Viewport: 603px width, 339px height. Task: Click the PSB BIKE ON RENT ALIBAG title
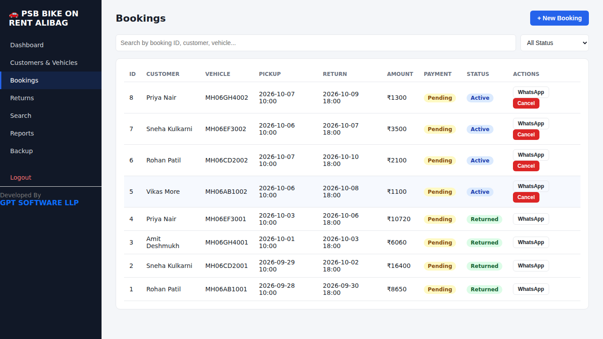coord(44,18)
